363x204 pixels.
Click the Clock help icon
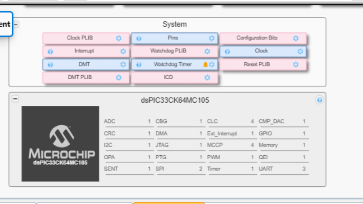tap(227, 52)
